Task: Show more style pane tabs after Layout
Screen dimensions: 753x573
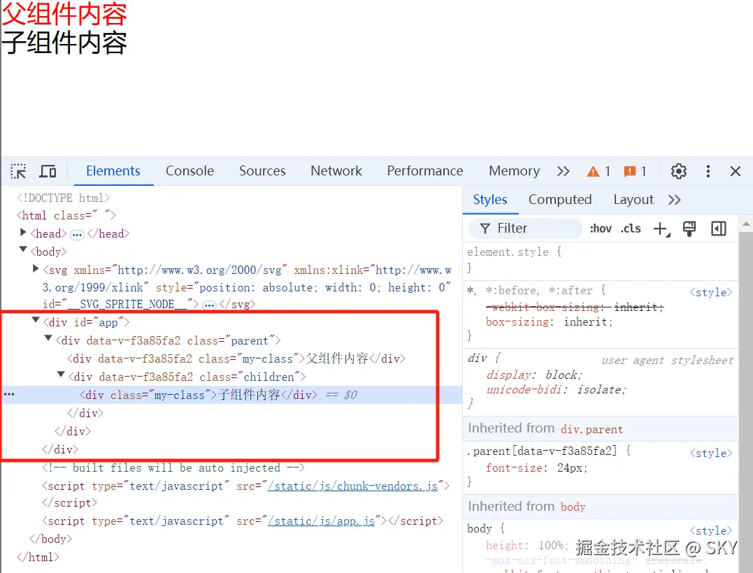Action: tap(674, 200)
